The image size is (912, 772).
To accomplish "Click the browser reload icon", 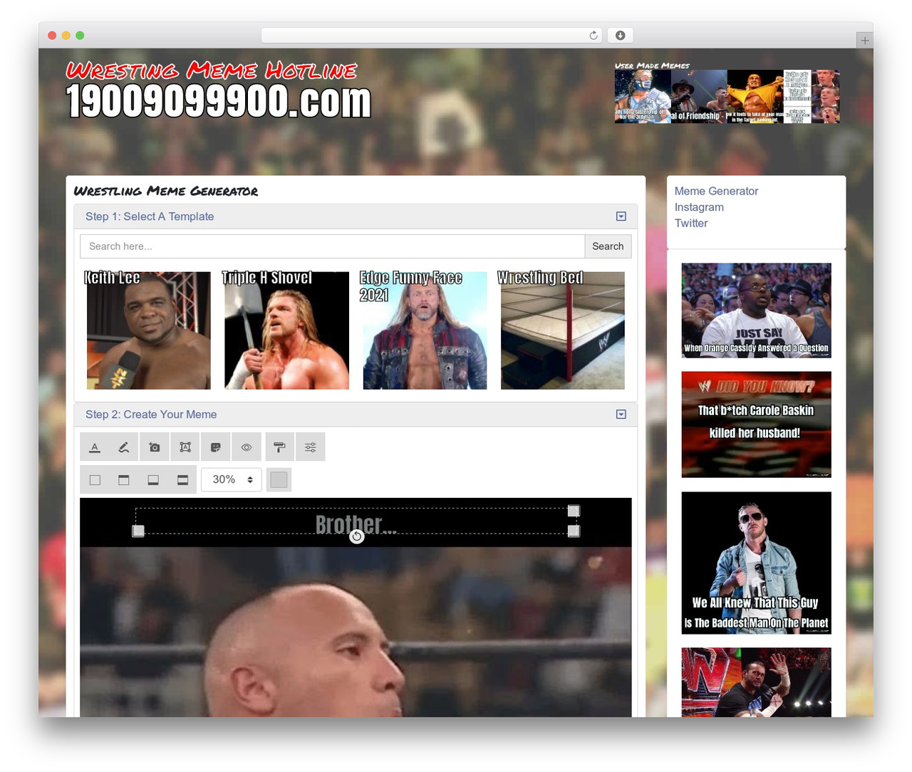I will tap(594, 36).
